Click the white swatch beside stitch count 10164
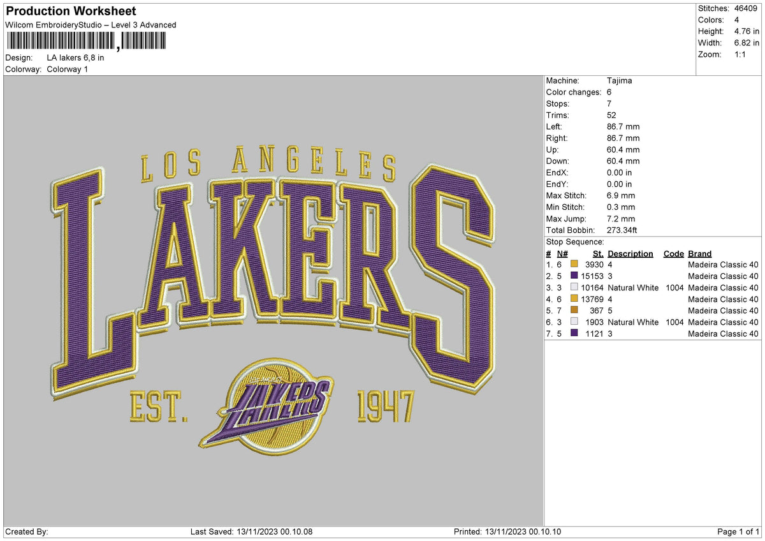Image resolution: width=765 pixels, height=541 pixels. (574, 287)
